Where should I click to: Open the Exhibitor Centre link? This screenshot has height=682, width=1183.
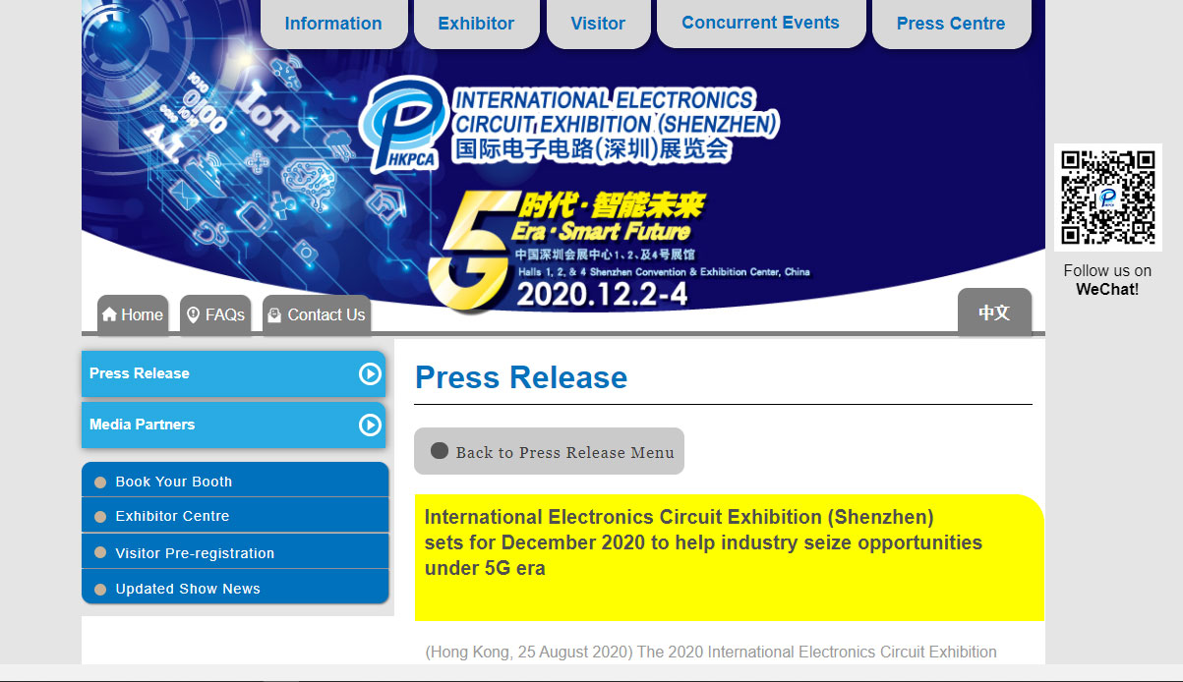coord(172,516)
